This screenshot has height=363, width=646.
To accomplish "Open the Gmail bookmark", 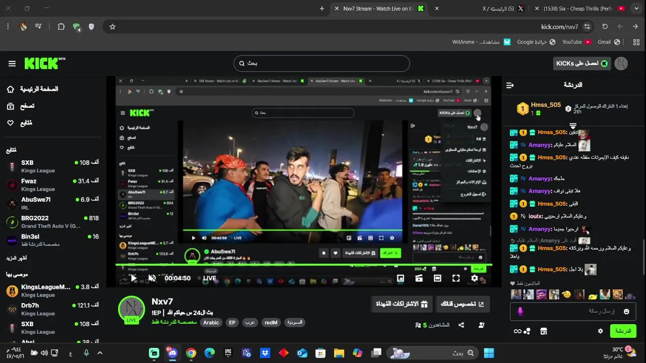I will [x=608, y=42].
